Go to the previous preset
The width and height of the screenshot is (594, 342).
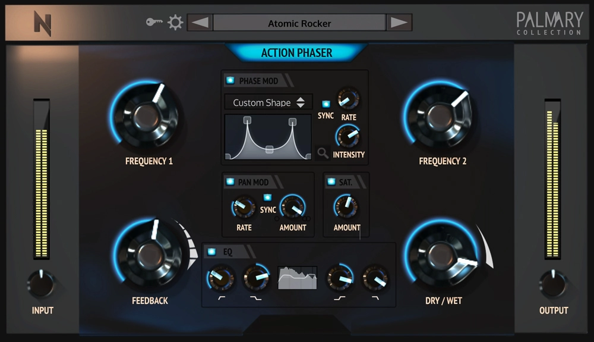200,23
